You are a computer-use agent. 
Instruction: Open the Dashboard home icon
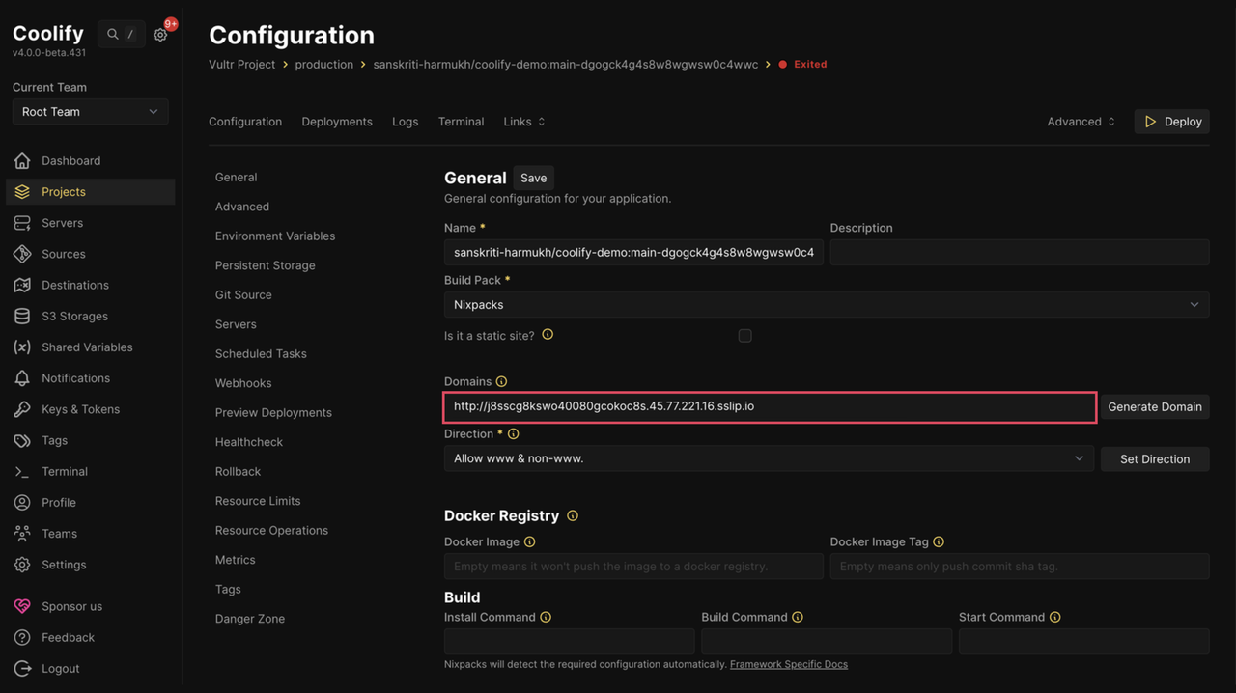[x=22, y=161]
